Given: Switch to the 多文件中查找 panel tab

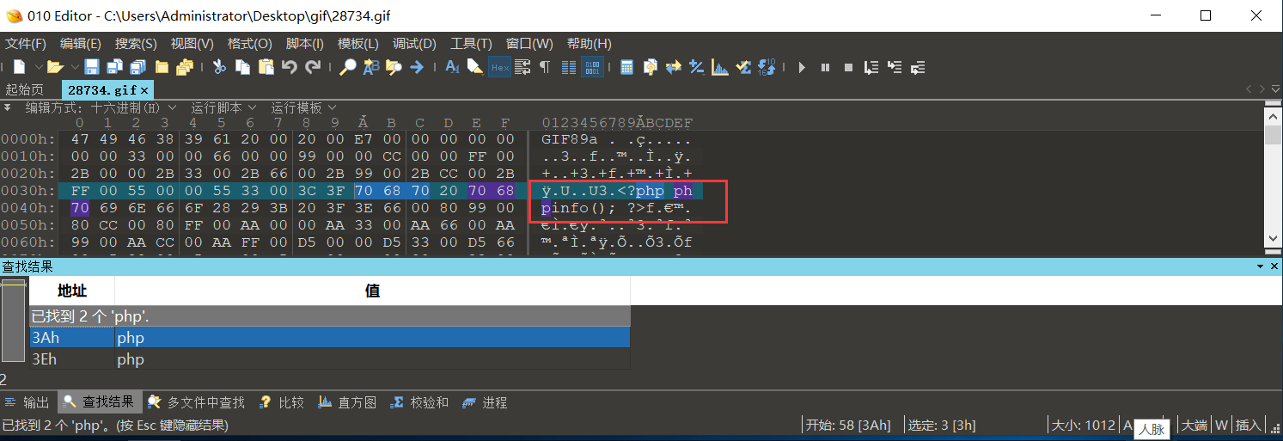Looking at the screenshot, I should [x=197, y=402].
